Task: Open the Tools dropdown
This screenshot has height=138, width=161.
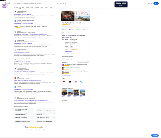Action: coord(51,7)
